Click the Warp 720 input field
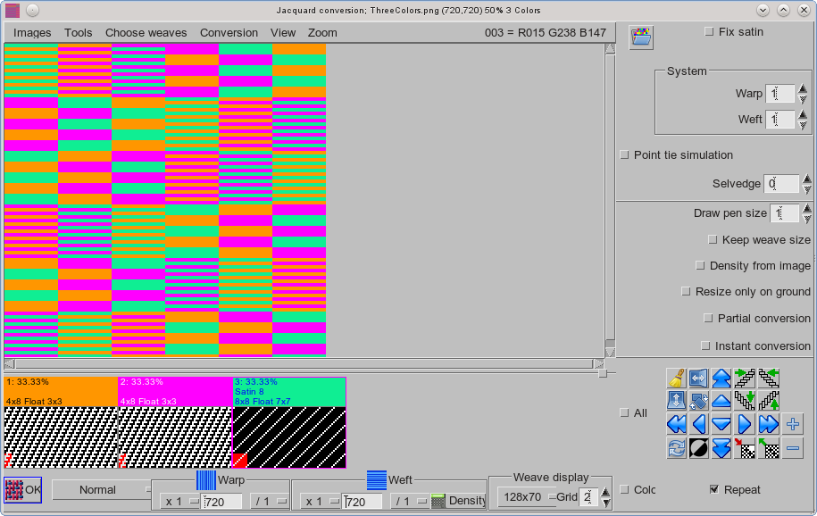This screenshot has height=516, width=817. [x=222, y=502]
